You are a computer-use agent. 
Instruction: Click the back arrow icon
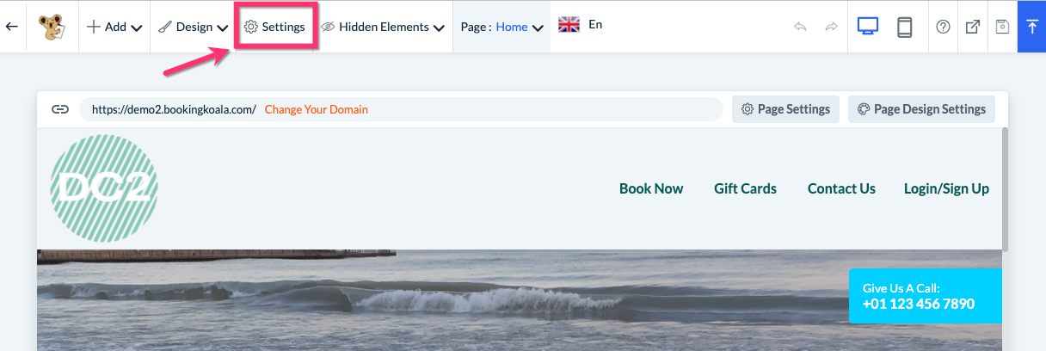pos(12,27)
